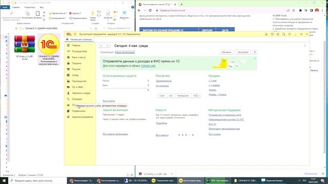Screen dimensions: 328x184
Task: Switch to Вид tab in Explorer
Action: click(x=42, y=7)
